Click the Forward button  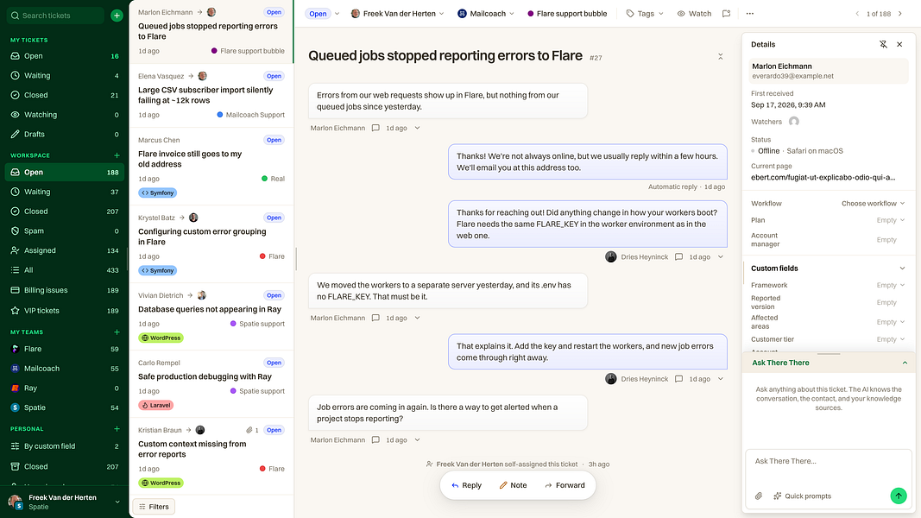(565, 486)
